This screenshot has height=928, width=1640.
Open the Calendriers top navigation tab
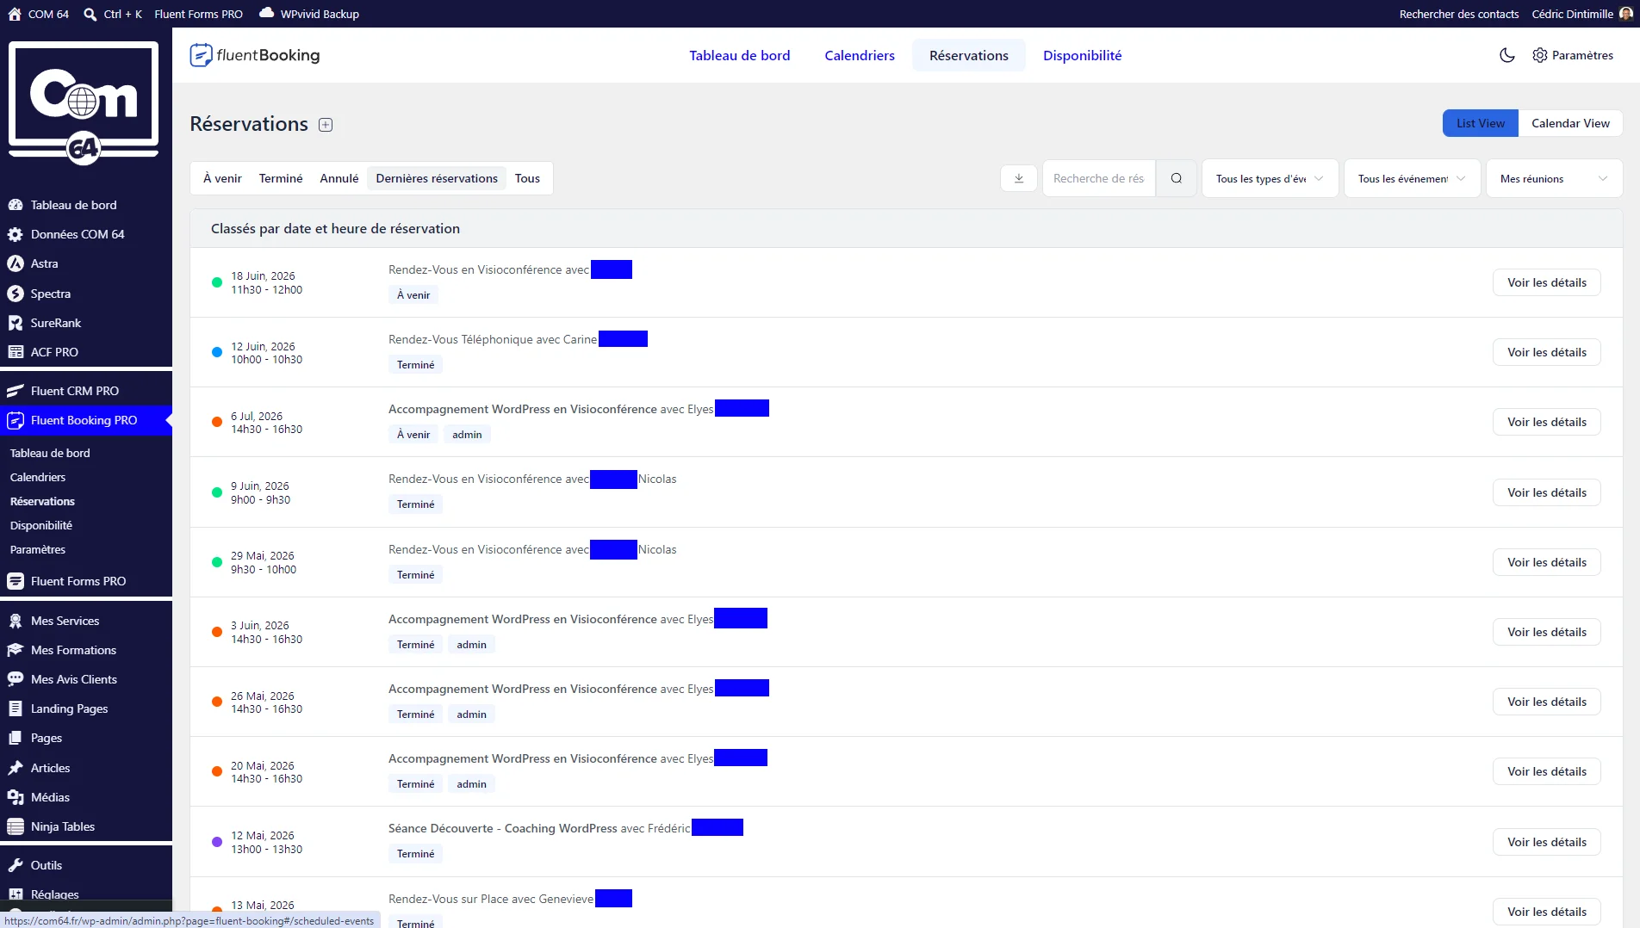pyautogui.click(x=859, y=55)
